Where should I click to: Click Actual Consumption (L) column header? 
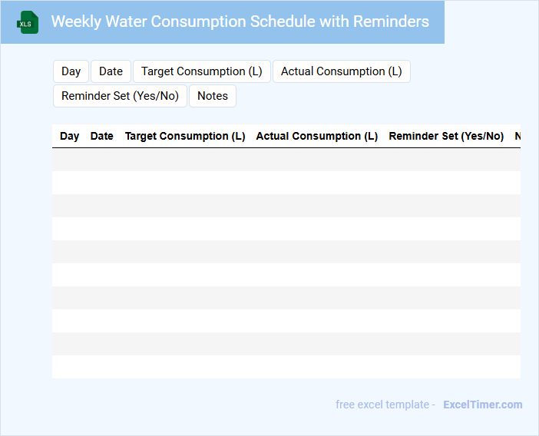click(316, 136)
